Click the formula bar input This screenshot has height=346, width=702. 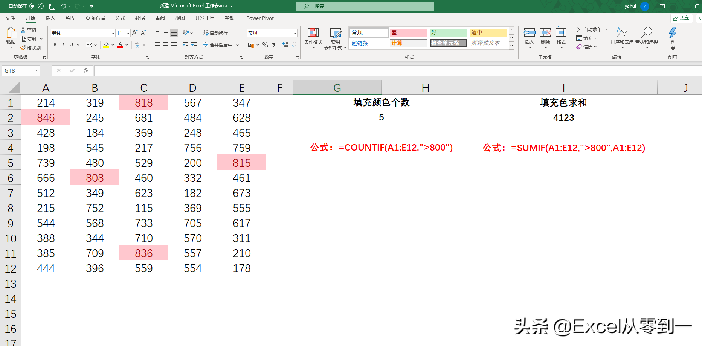tap(397, 70)
